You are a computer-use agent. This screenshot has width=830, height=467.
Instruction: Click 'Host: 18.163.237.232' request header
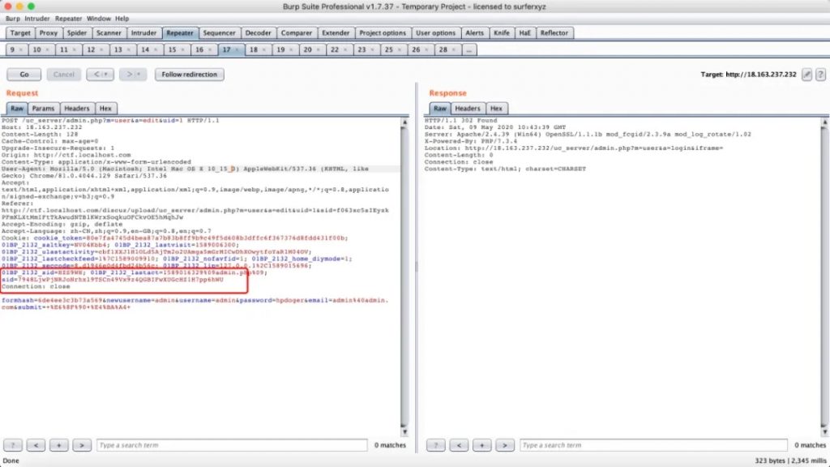tap(42, 127)
